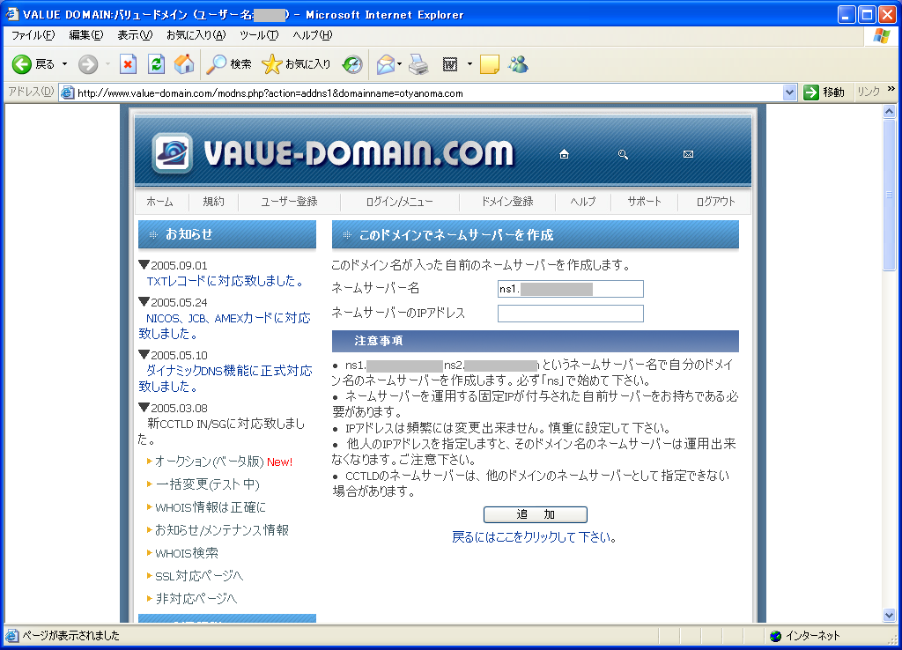902x650 pixels.
Task: Open Favorites (お気に入り) star toolbar button
Action: pos(296,64)
